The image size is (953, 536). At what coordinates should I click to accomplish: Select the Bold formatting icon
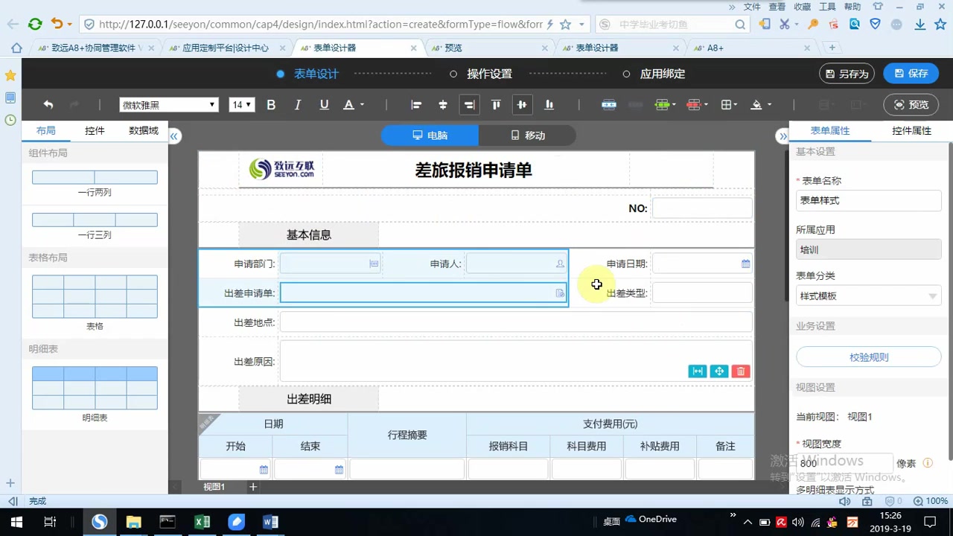pyautogui.click(x=271, y=104)
